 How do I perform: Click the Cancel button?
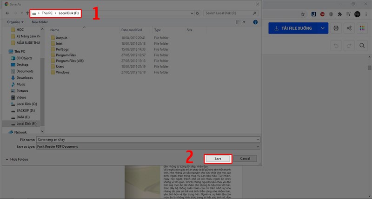pos(245,158)
